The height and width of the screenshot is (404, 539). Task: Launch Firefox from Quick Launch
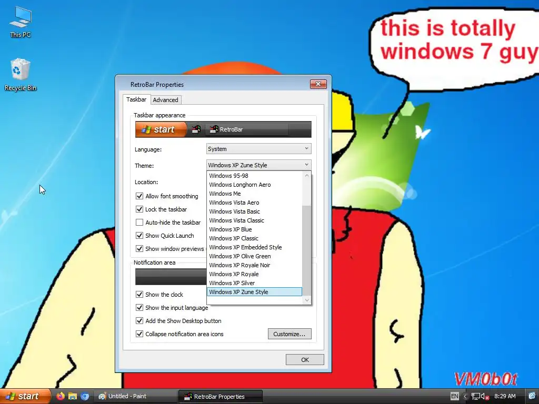coord(61,396)
